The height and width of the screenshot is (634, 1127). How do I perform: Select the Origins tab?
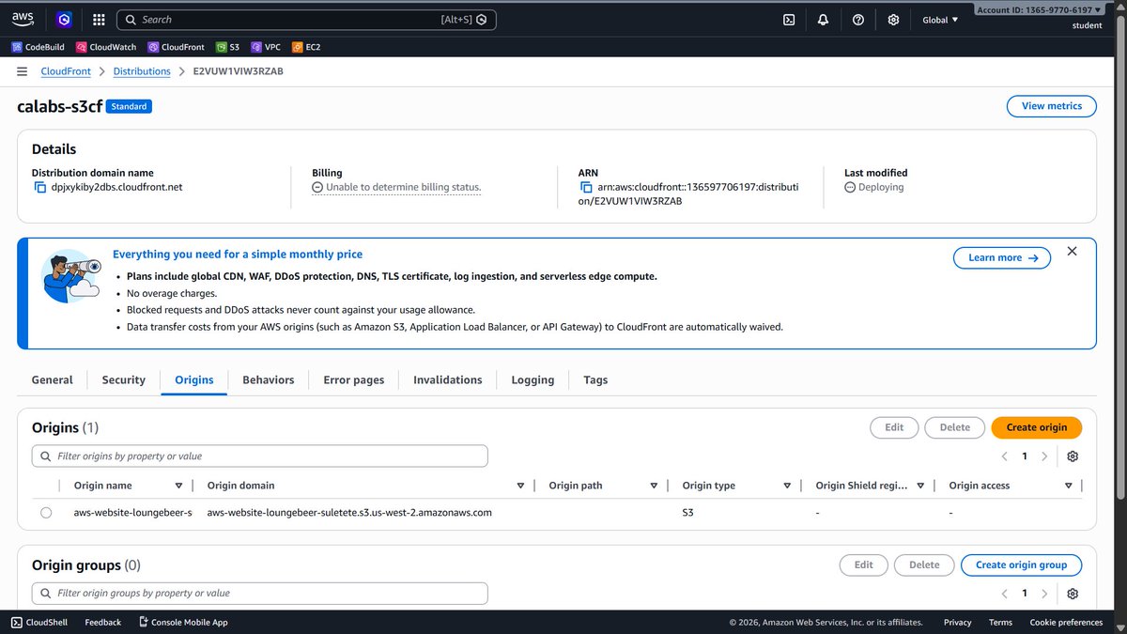click(193, 379)
